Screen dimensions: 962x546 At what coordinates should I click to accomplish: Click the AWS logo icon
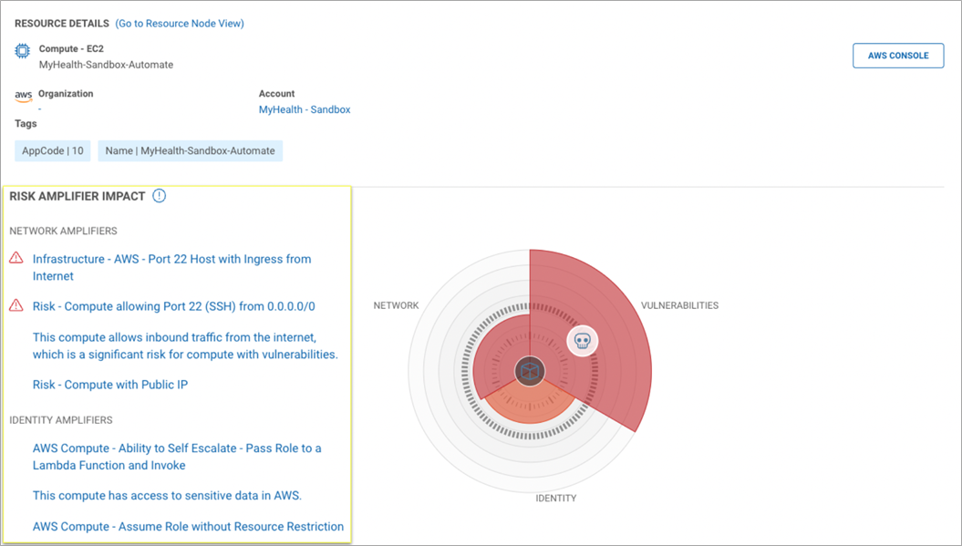[24, 96]
